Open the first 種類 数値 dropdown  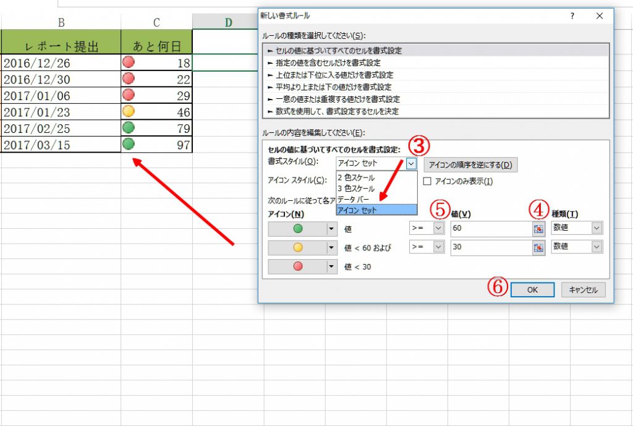coord(596,228)
